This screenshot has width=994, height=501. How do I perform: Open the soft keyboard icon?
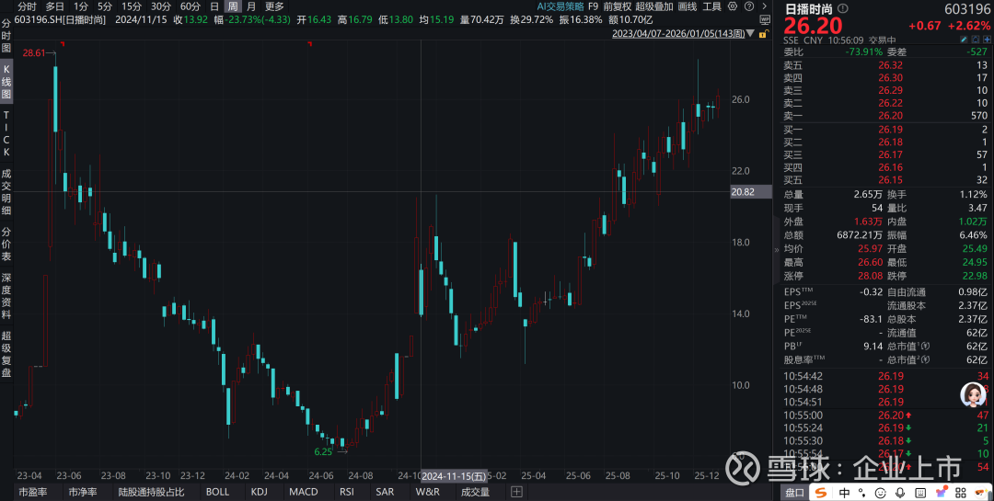[x=921, y=492]
